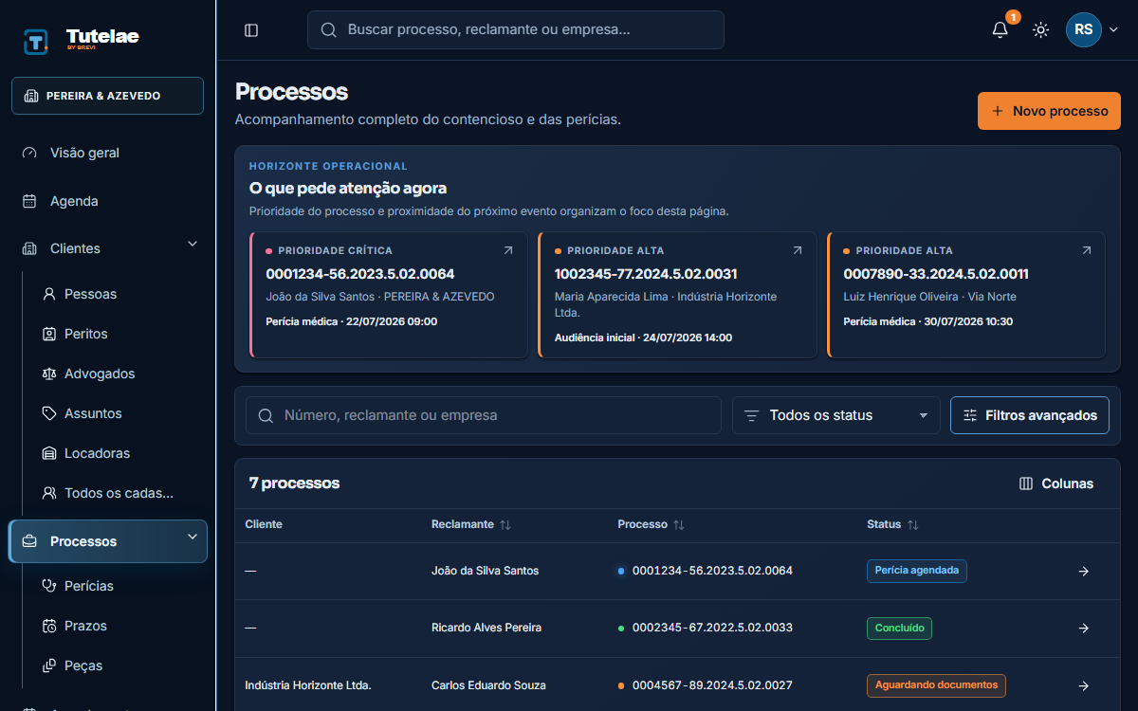This screenshot has height=711, width=1138.
Task: Open Peças in the sidebar
Action: [x=118, y=665]
